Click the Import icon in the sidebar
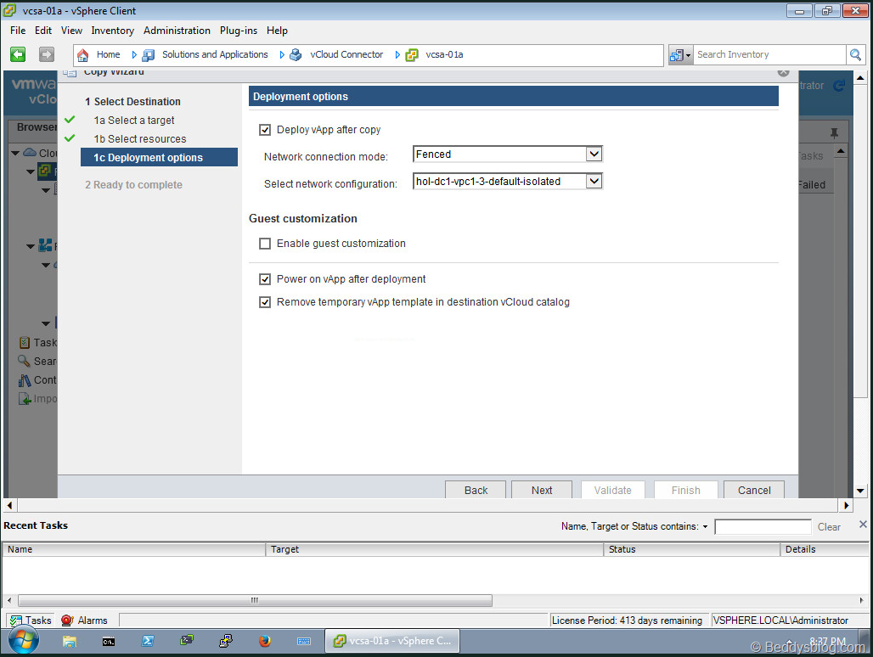This screenshot has width=873, height=657. 25,398
